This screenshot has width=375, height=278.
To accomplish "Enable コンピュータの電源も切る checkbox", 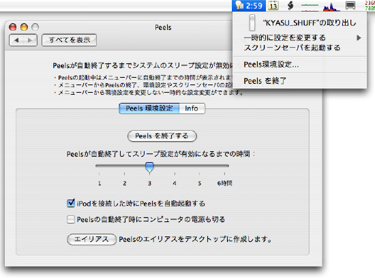I will tap(71, 219).
